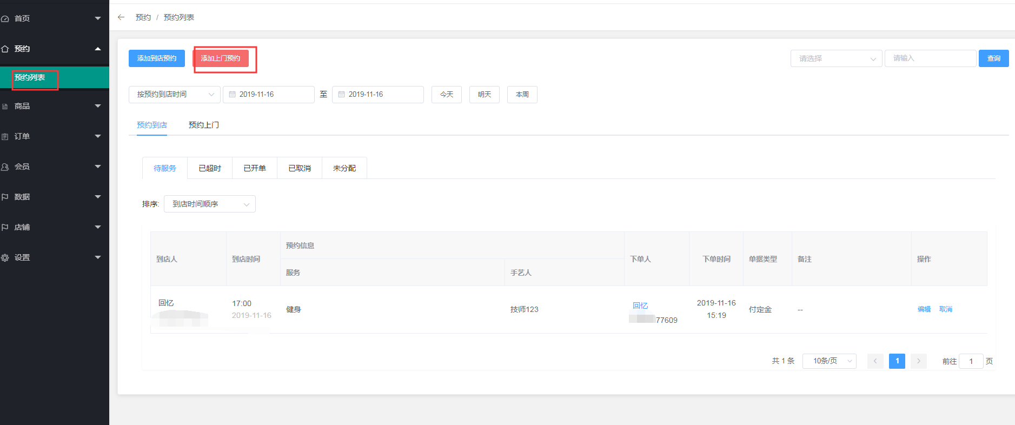
Task: Open the 按预约到店时间 filter dropdown
Action: [x=174, y=95]
